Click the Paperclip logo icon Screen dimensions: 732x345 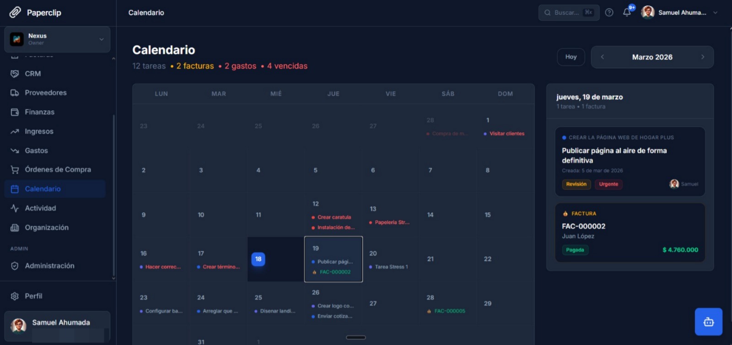coord(15,12)
